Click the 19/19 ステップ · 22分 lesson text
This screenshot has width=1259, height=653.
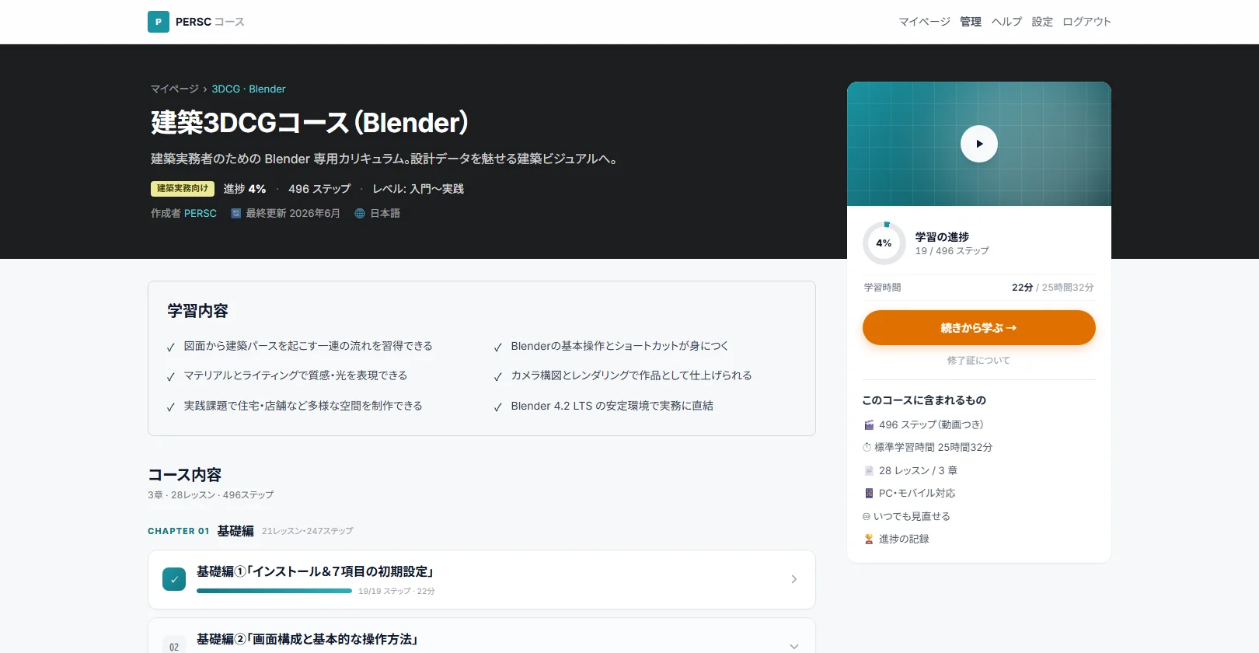(x=396, y=592)
